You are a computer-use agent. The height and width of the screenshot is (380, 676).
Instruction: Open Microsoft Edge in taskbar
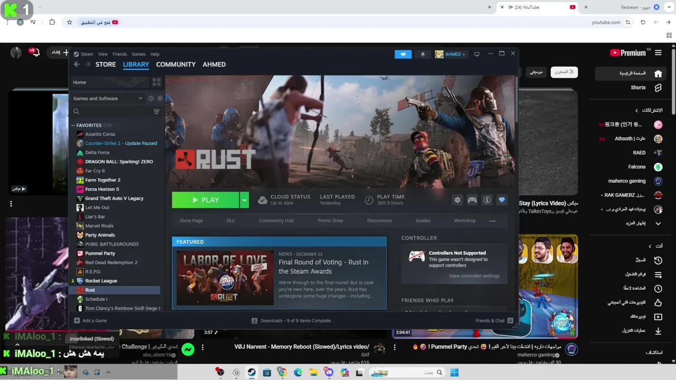[x=298, y=373]
